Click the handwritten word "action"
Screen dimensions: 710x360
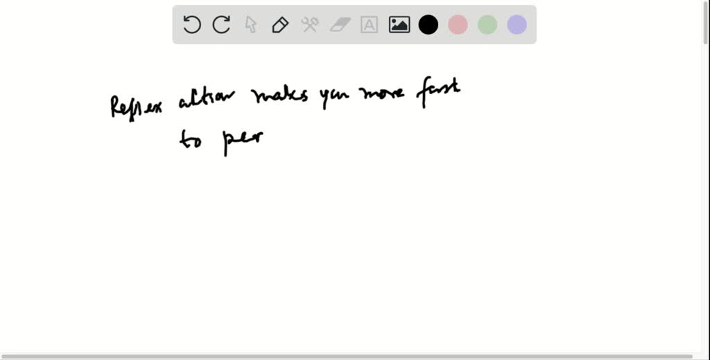(x=207, y=102)
